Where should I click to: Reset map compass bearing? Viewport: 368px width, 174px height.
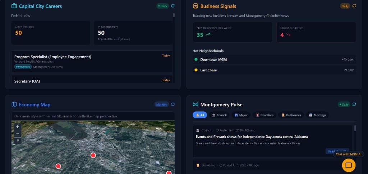[18, 140]
